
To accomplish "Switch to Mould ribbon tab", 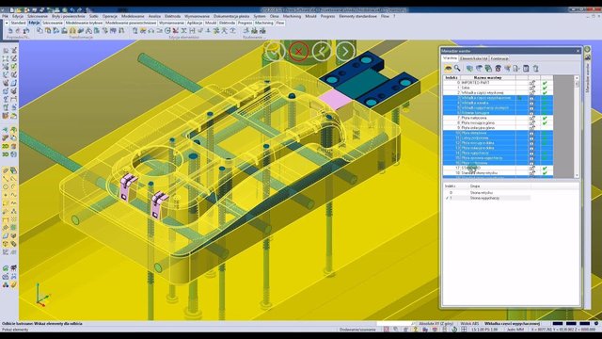I will point(211,23).
